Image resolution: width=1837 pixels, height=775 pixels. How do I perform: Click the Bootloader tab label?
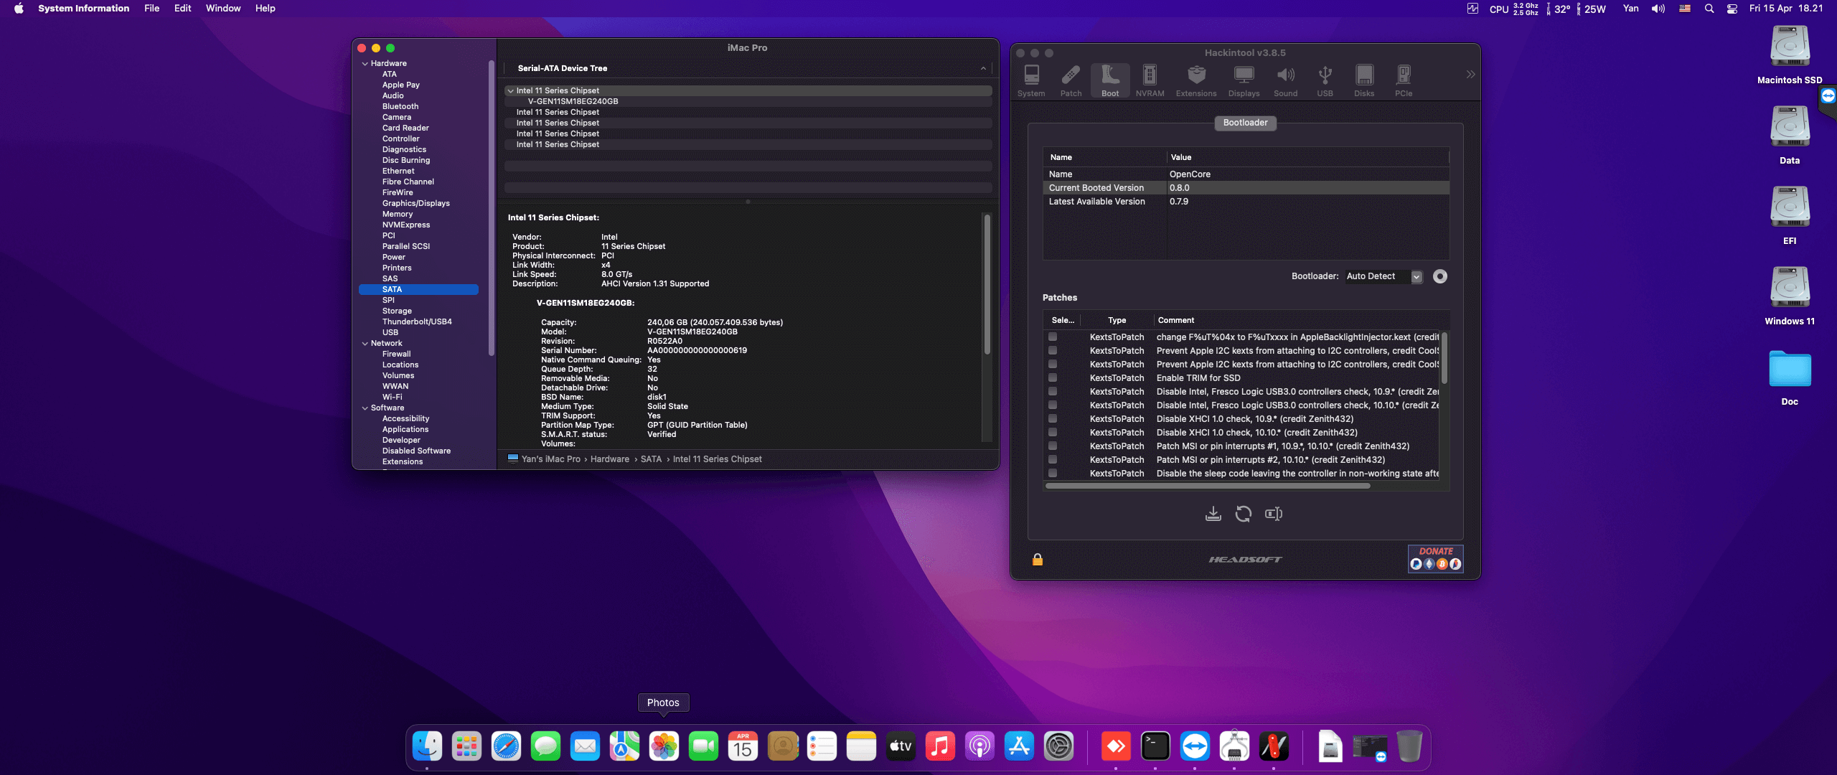click(1245, 123)
